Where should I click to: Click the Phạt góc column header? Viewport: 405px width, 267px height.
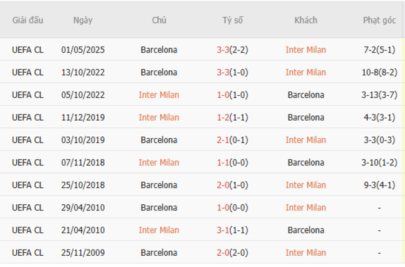[x=379, y=20]
